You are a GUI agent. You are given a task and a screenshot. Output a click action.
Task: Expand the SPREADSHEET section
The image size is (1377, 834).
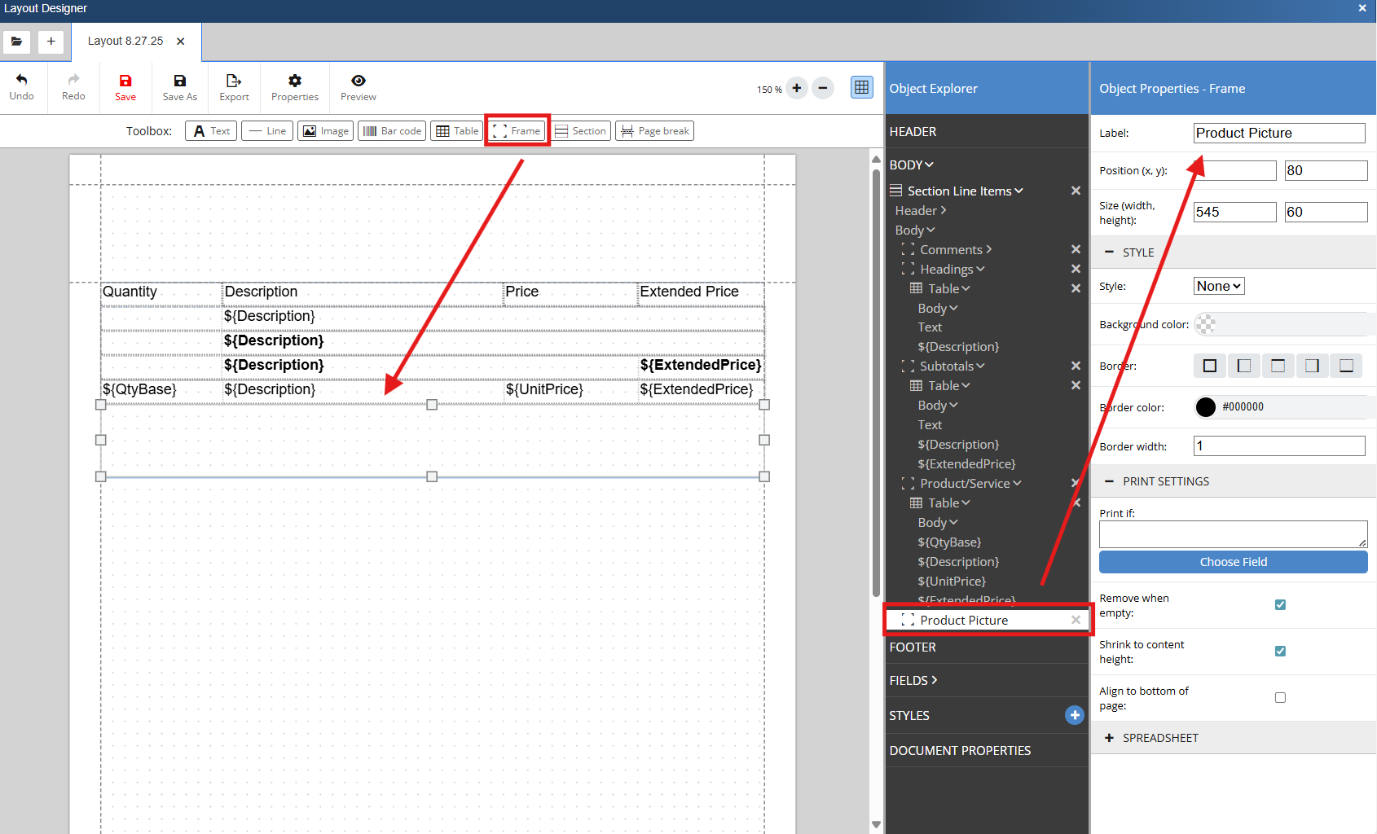pos(1159,738)
